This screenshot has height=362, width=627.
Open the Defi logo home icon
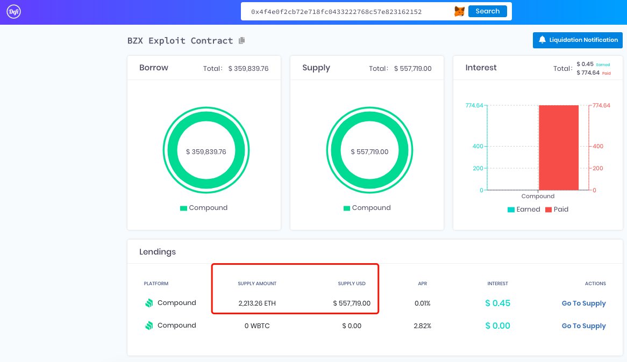pos(13,12)
